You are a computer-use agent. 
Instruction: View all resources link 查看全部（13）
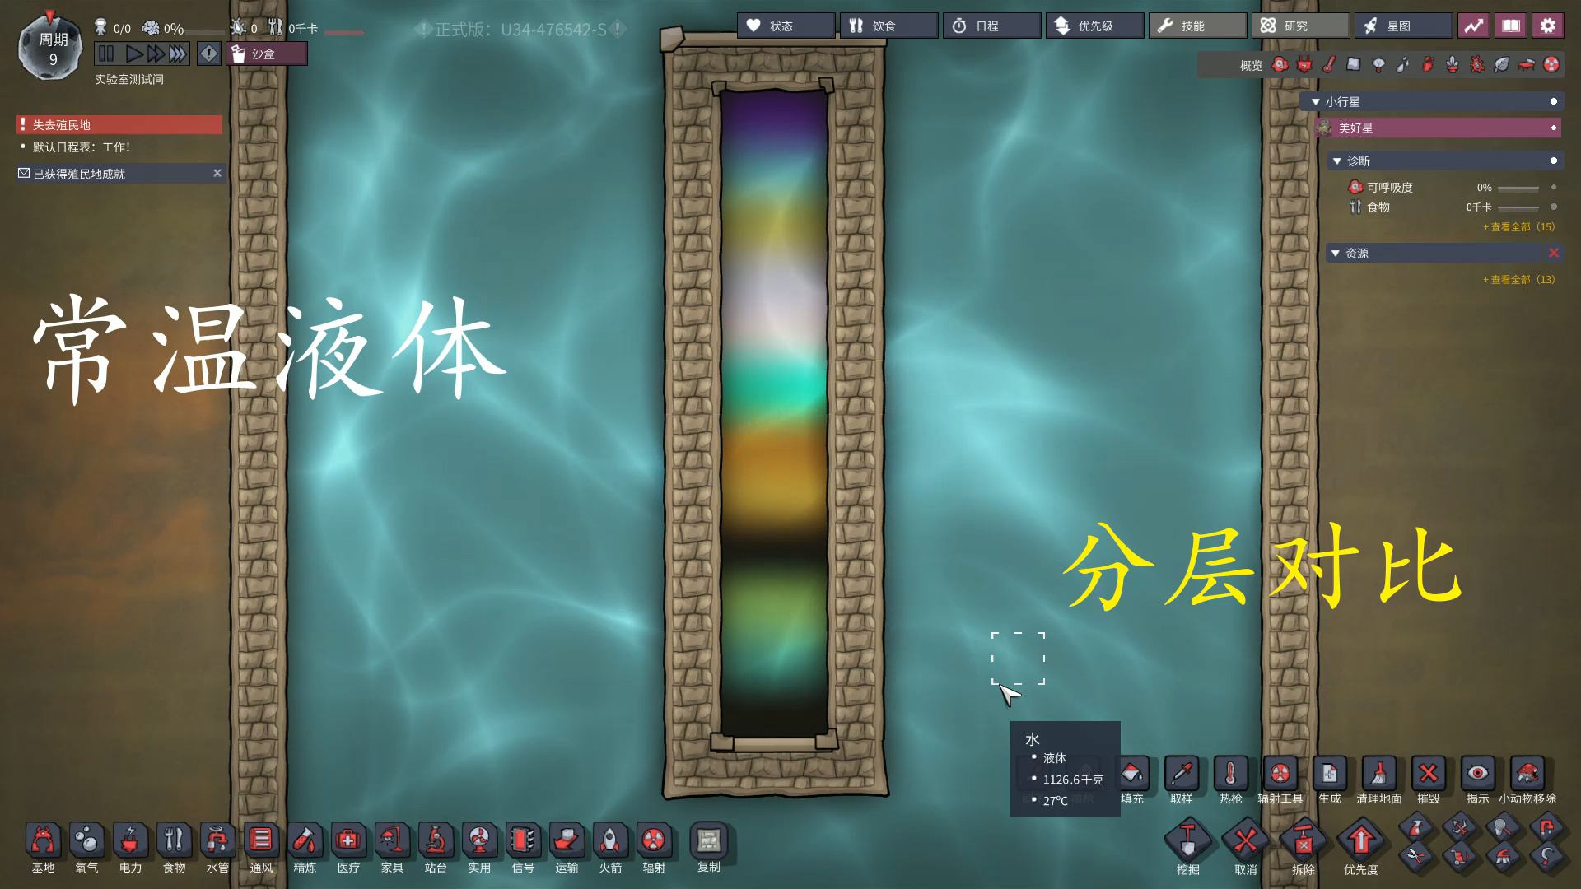(x=1519, y=280)
